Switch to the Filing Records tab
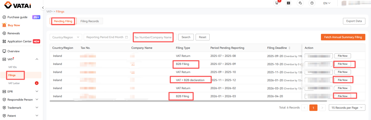 (x=90, y=21)
